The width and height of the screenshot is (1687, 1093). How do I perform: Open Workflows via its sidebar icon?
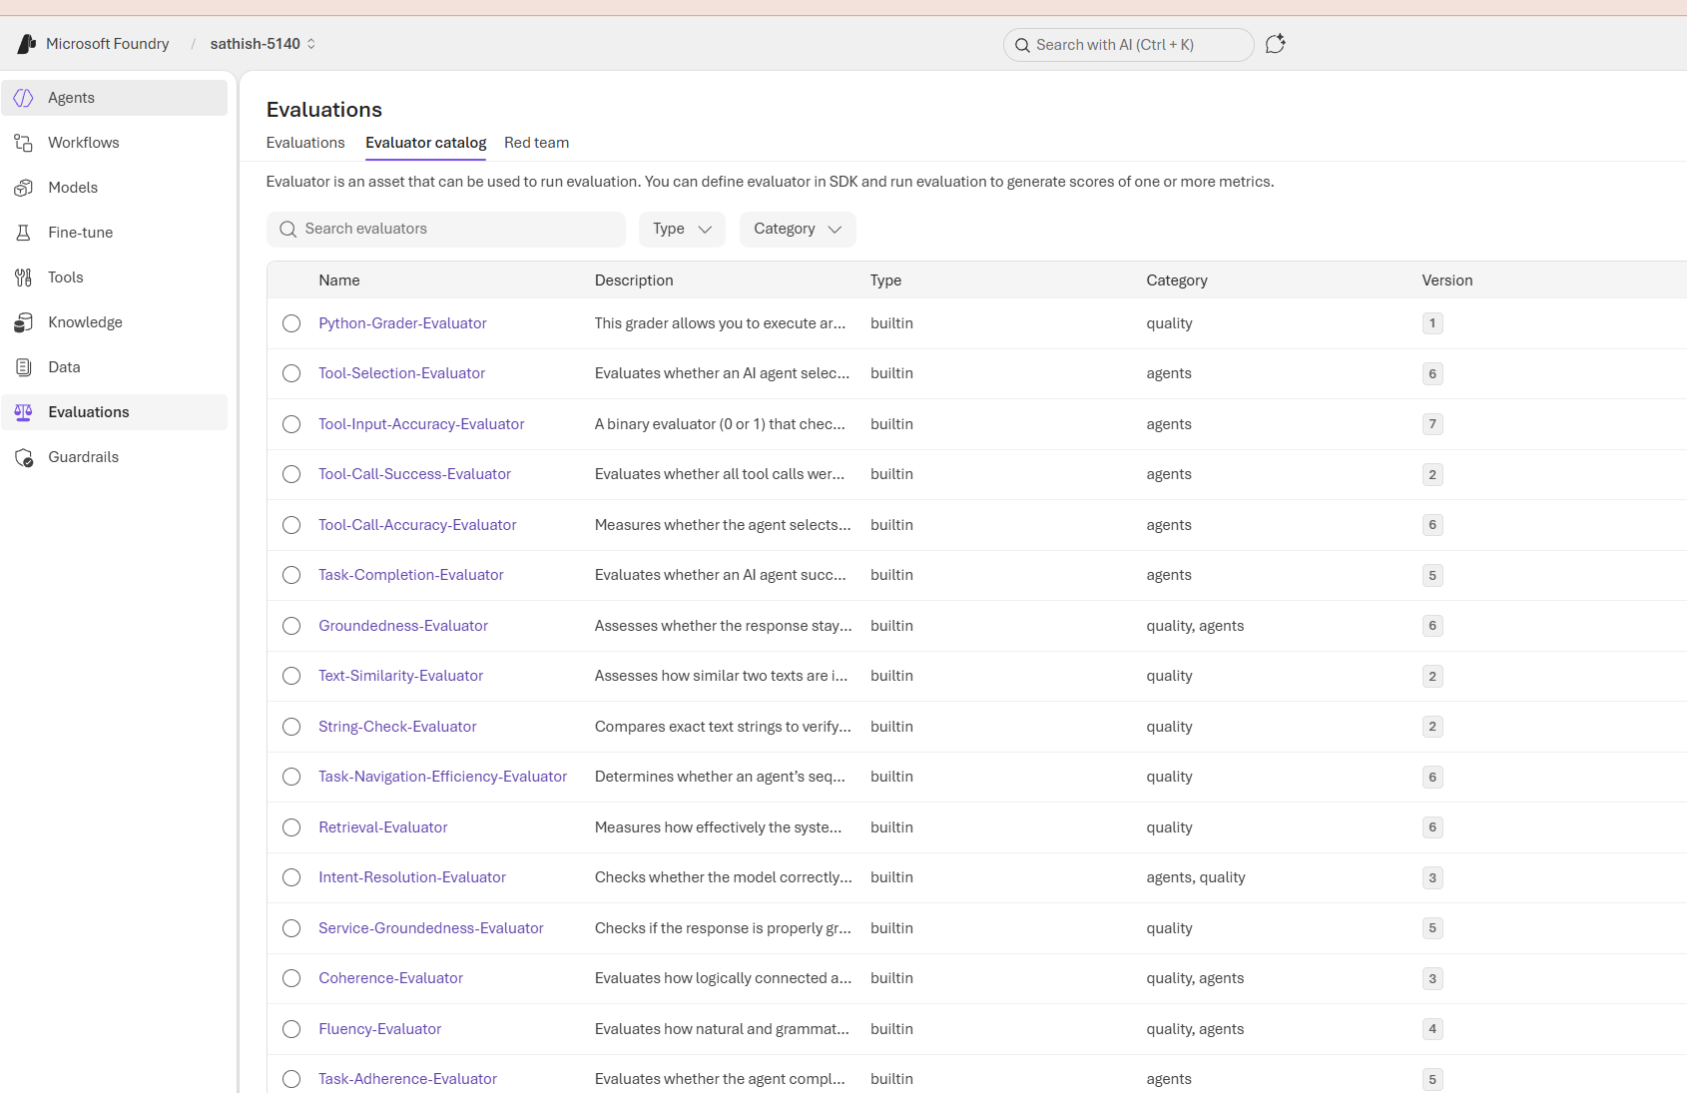tap(24, 143)
